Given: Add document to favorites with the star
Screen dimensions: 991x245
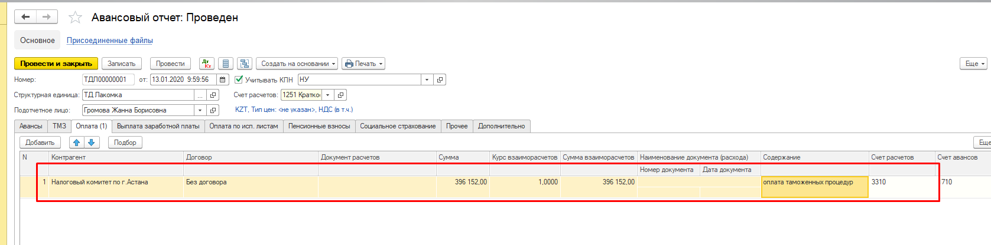Looking at the screenshot, I should click(x=75, y=18).
